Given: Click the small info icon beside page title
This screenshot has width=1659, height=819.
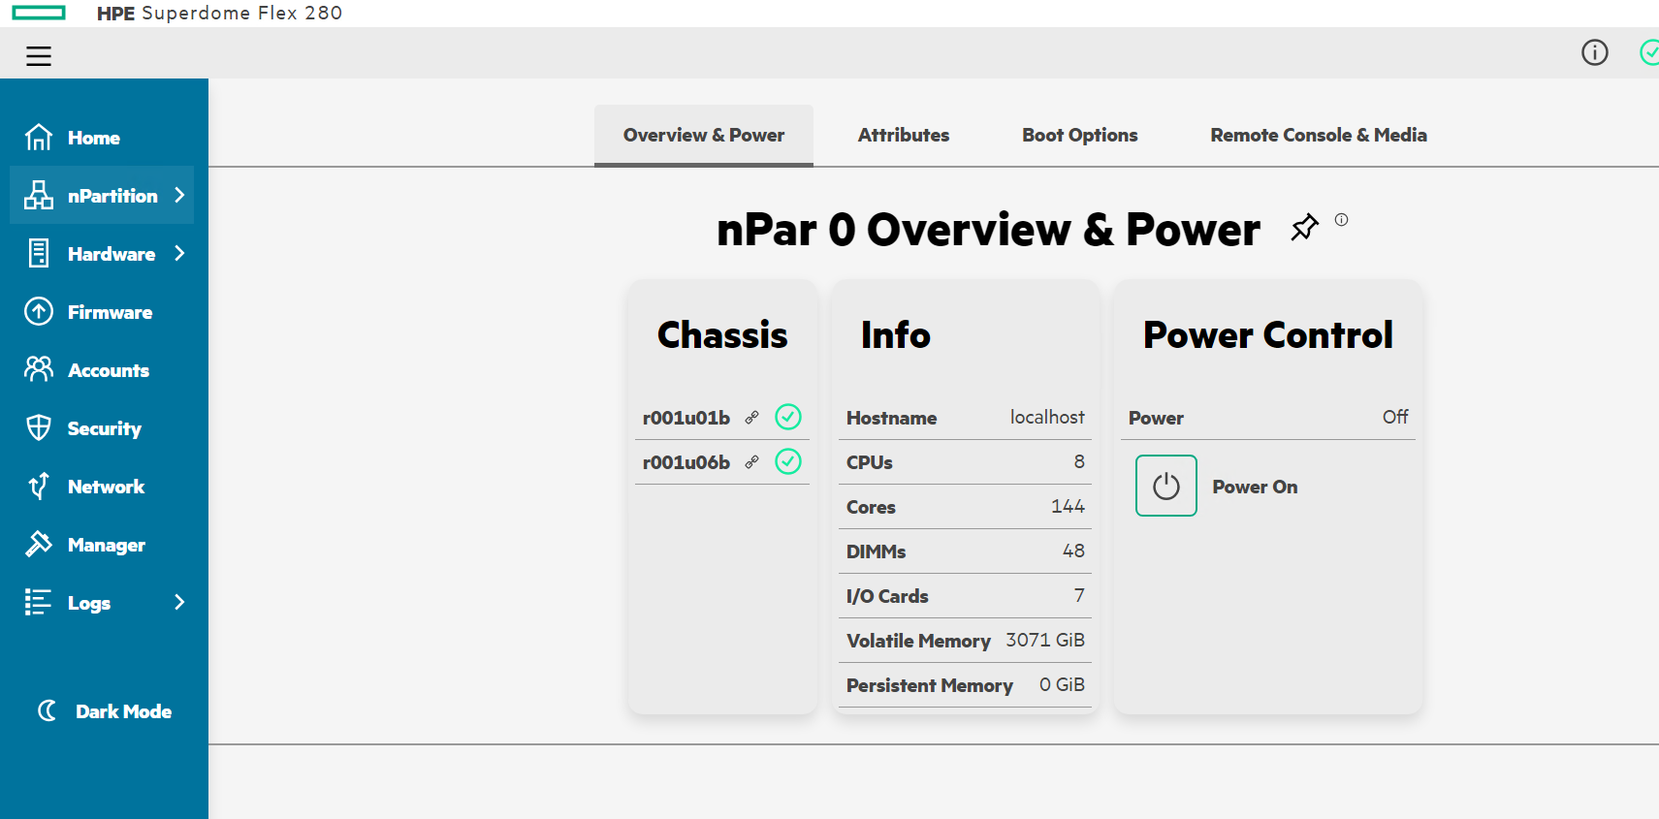Looking at the screenshot, I should [1341, 220].
